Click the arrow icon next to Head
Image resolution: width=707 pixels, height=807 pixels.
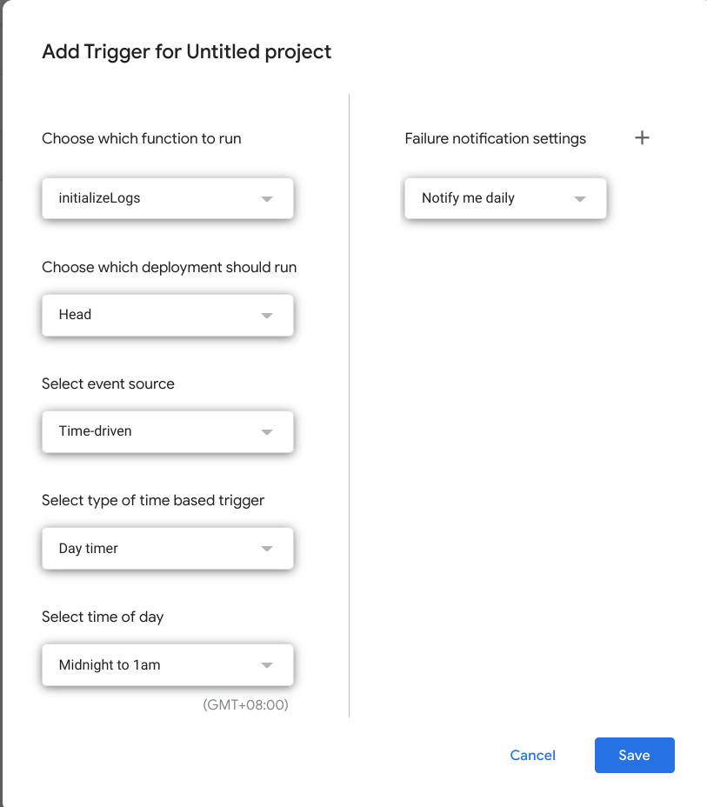[x=267, y=316]
